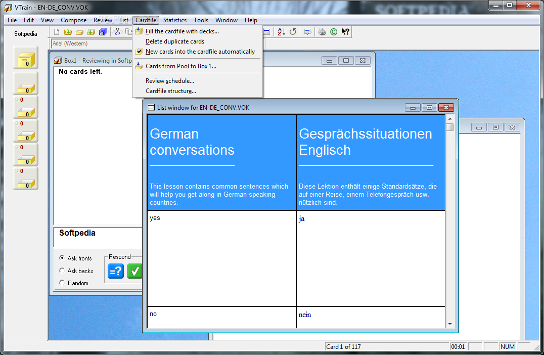Click the 'German conversations' header cell
544x355 pixels.
(x=221, y=162)
